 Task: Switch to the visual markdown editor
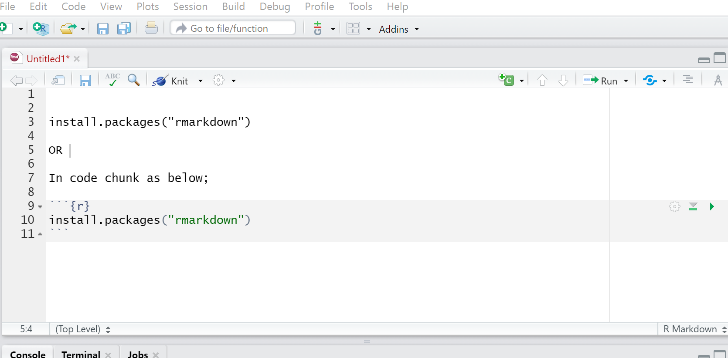click(x=718, y=80)
